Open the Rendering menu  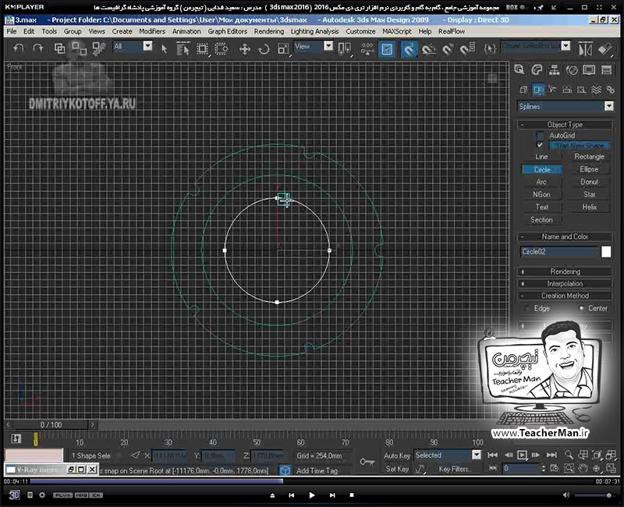[269, 31]
